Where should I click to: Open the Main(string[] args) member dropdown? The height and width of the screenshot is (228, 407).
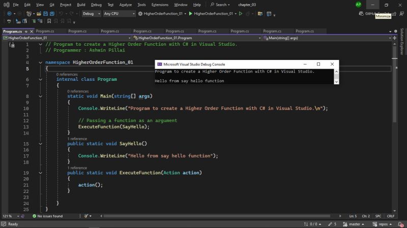tap(327, 38)
